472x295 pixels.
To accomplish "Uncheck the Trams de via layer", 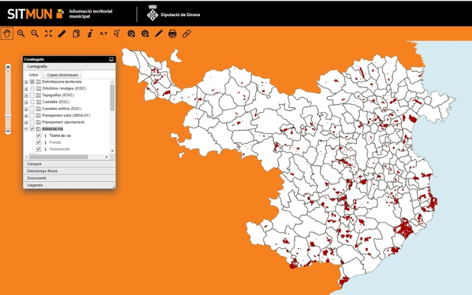I will coord(38,136).
